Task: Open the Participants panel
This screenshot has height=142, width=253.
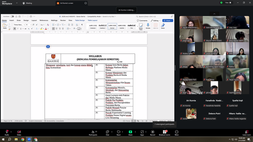Action: [93, 133]
